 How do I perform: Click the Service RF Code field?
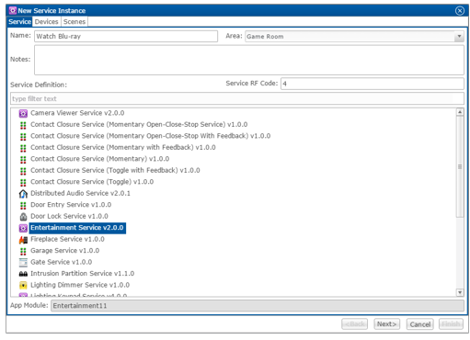tap(373, 84)
